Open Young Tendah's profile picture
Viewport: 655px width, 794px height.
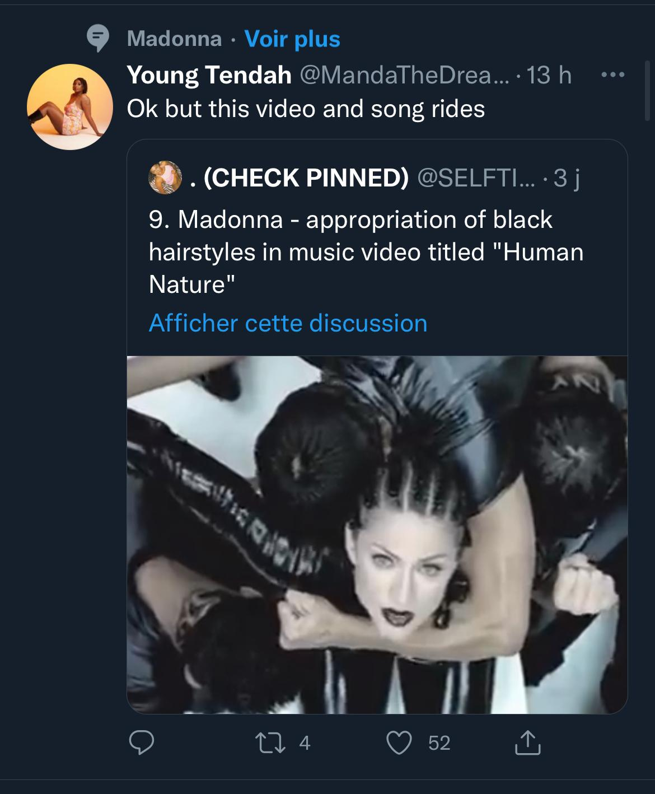[69, 106]
